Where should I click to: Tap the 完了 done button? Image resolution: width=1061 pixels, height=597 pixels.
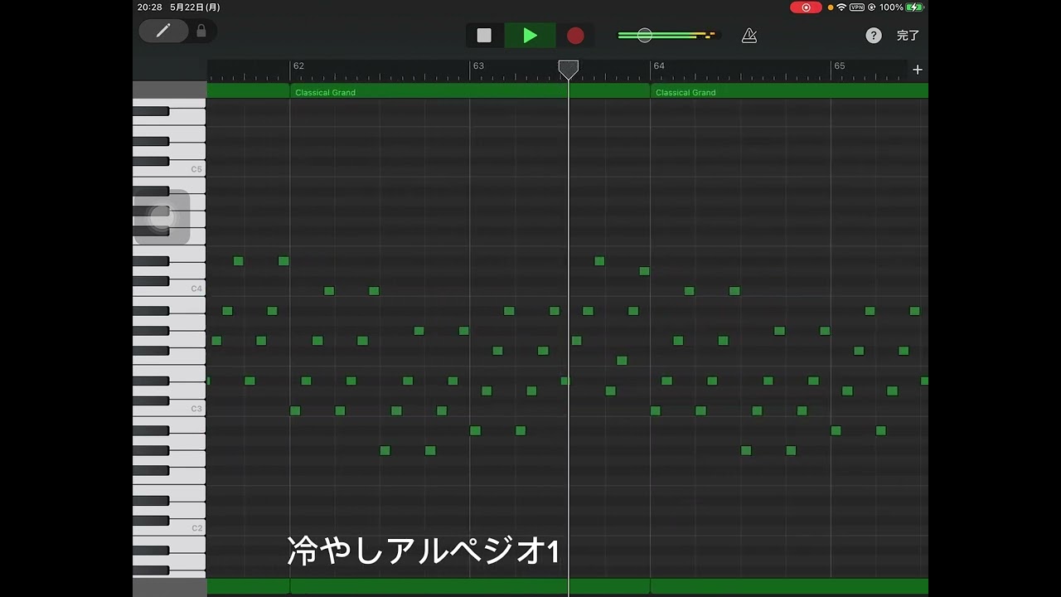click(908, 36)
